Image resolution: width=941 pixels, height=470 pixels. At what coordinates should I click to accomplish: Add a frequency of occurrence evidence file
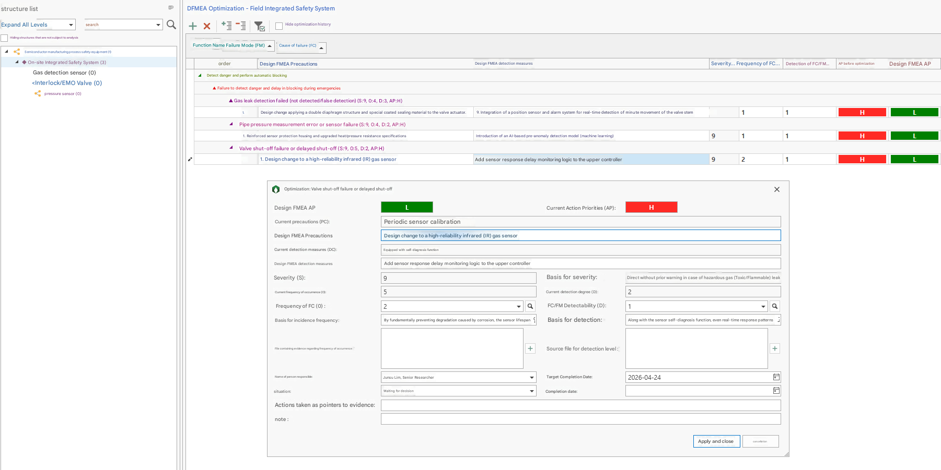[530, 348]
